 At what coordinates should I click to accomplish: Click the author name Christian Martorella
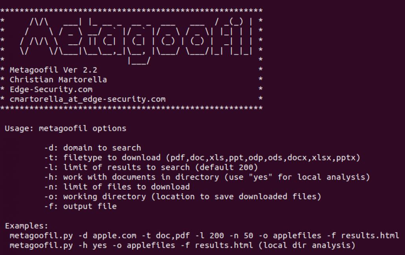click(58, 80)
